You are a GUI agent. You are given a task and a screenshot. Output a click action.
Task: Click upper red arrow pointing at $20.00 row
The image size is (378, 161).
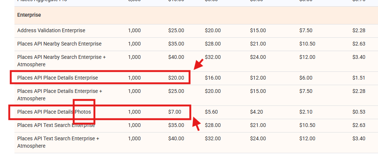(x=199, y=64)
